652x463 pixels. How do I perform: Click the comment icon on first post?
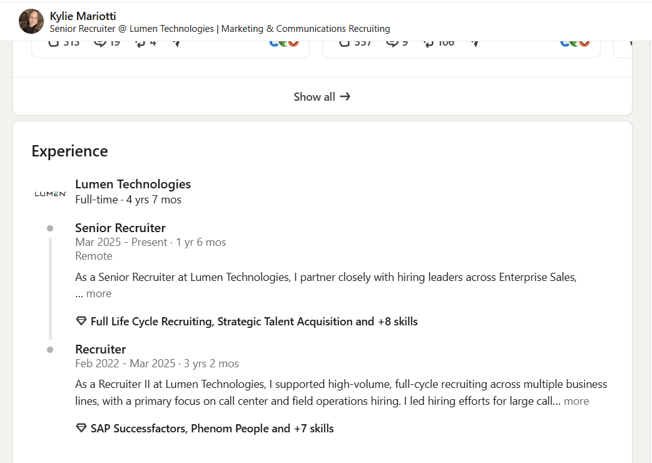pyautogui.click(x=99, y=43)
